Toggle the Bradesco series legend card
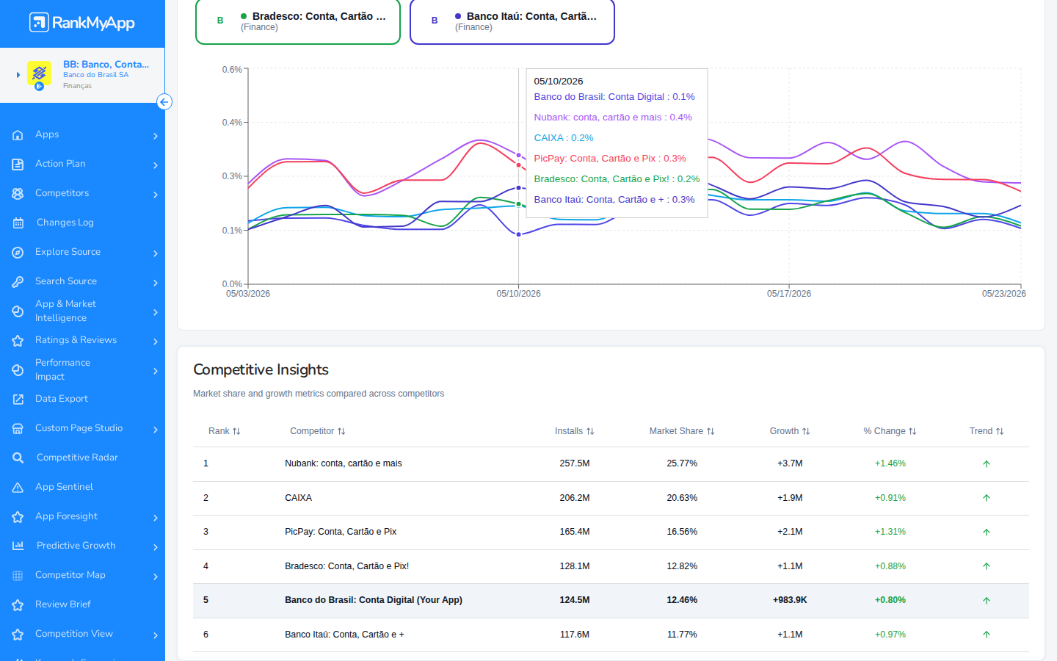The image size is (1057, 661). pyautogui.click(x=298, y=21)
